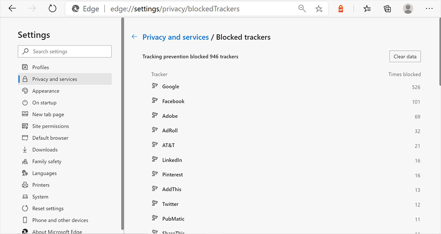Open the Favorites list toolbar icon

pyautogui.click(x=367, y=9)
